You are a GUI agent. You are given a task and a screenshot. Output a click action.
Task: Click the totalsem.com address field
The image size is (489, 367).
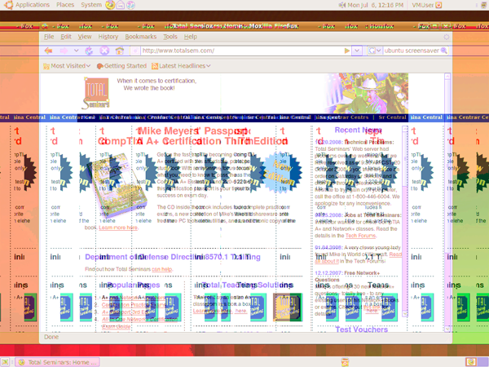242,51
